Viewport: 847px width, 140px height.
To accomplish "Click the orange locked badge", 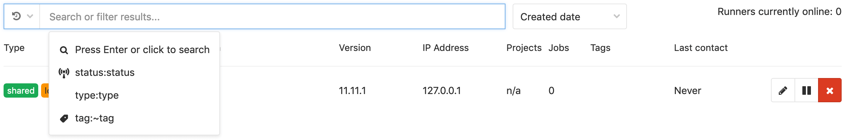I will 45,90.
